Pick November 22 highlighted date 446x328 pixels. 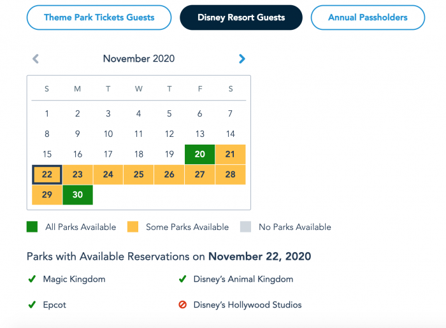[47, 175]
